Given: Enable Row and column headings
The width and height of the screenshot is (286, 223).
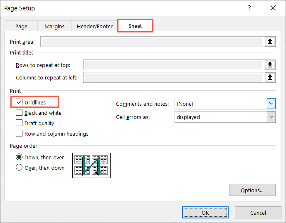Looking at the screenshot, I should coord(19,134).
